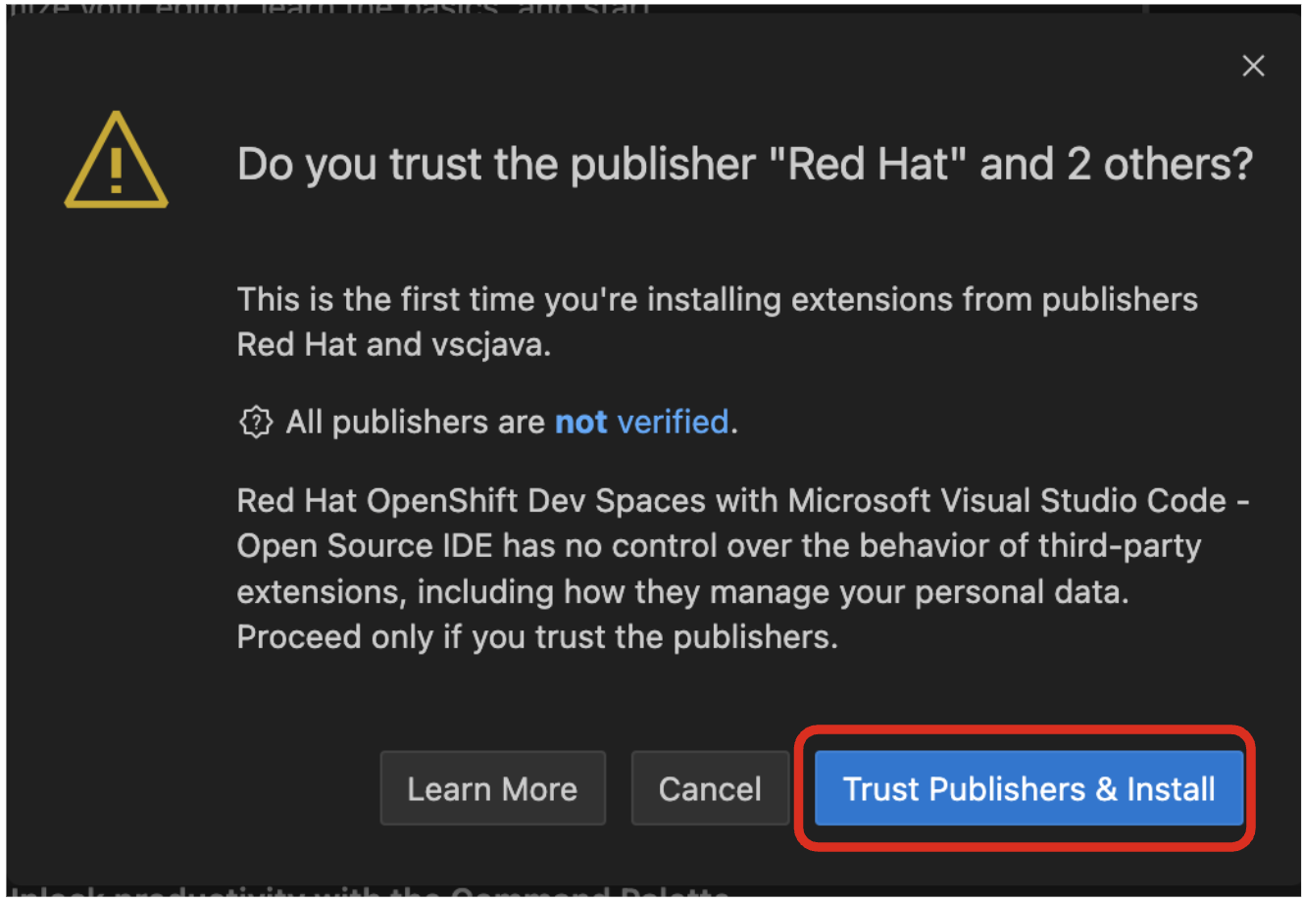Click the bold word "not" in the link
This screenshot has width=1304, height=902.
coord(580,423)
